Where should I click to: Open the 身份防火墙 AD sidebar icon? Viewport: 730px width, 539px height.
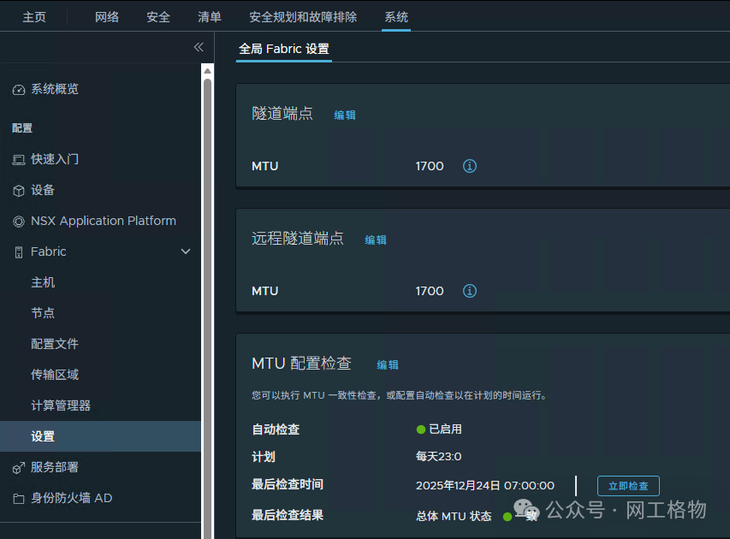pyautogui.click(x=19, y=498)
